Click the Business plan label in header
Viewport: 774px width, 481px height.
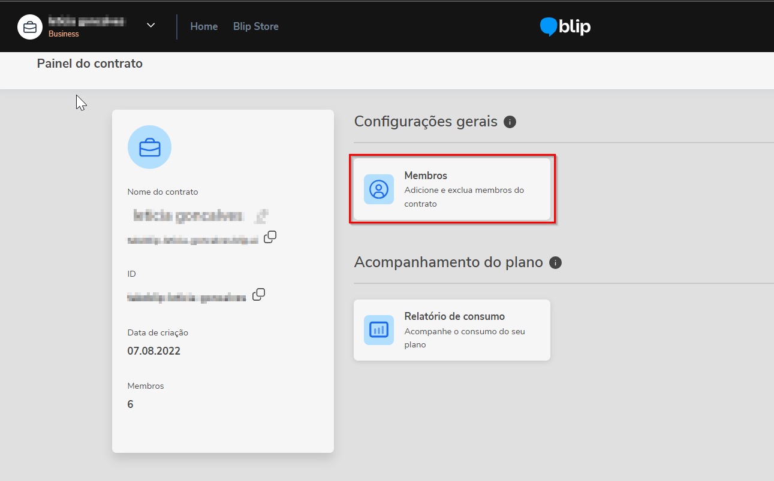click(64, 34)
